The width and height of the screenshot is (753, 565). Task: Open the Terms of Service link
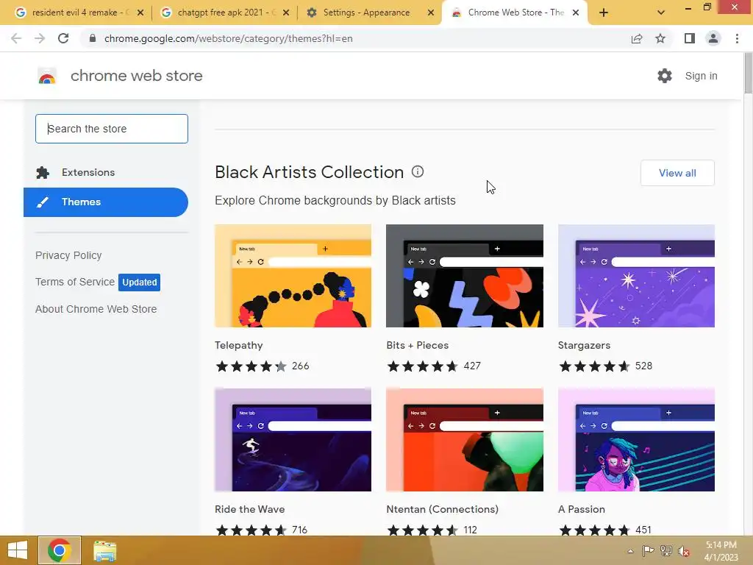(x=75, y=282)
